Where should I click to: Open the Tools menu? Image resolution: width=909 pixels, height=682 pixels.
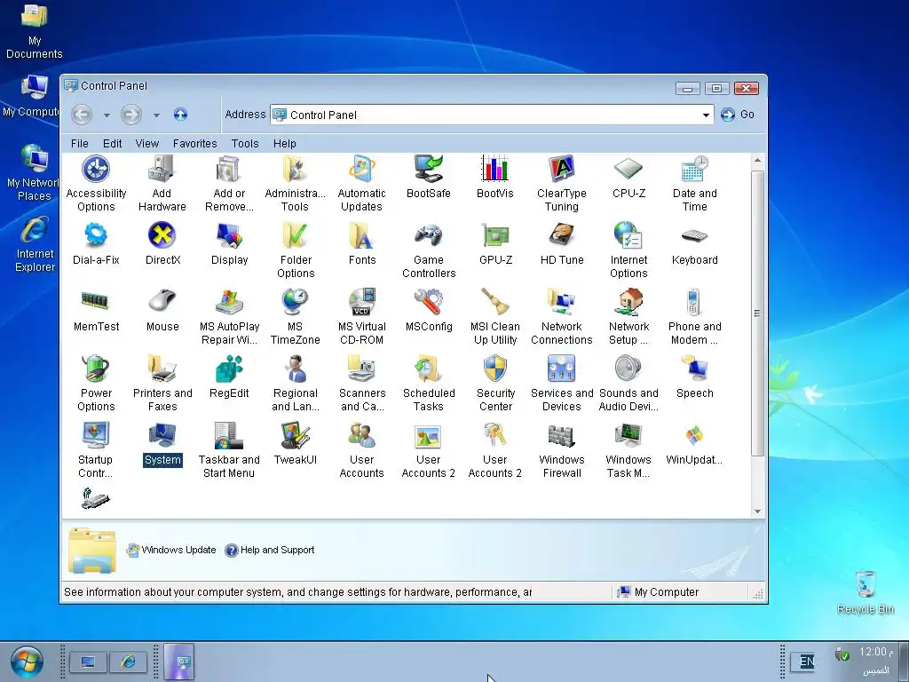tap(245, 143)
